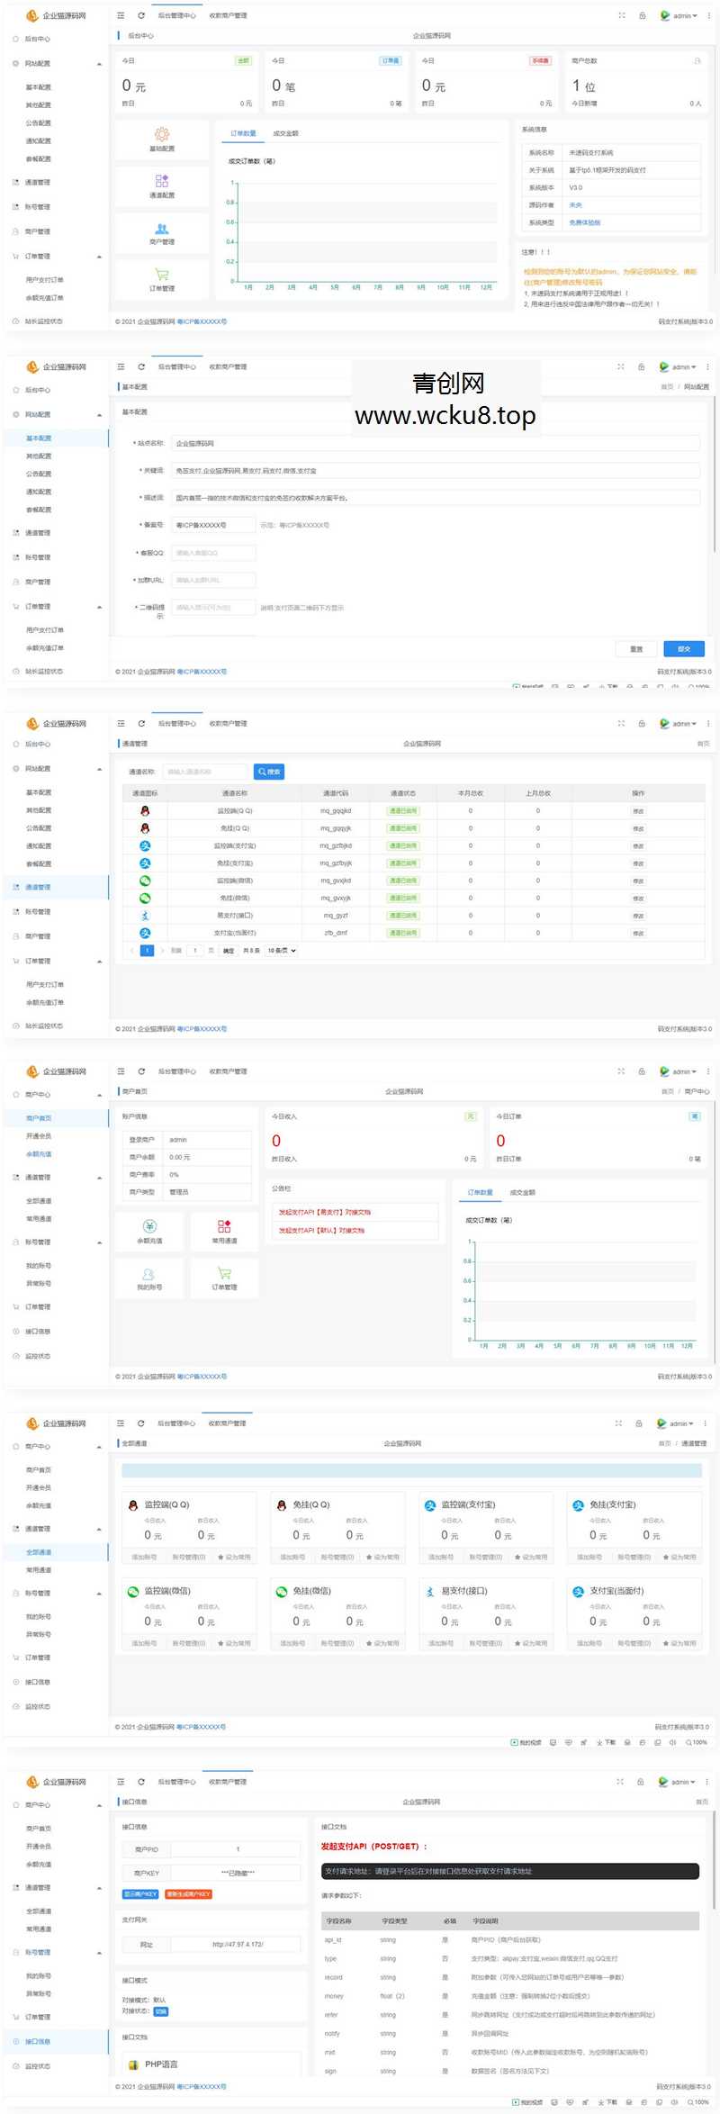
Task: Click the blue 搜索 button
Action: [x=269, y=772]
